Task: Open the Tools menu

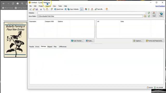Action: coord(60,6)
